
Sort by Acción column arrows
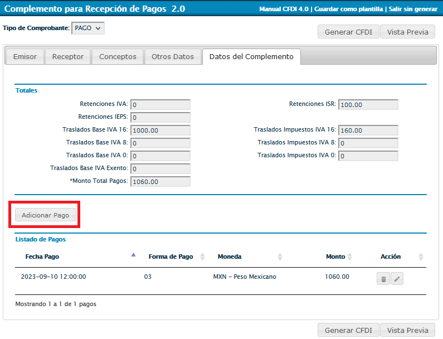click(x=421, y=256)
